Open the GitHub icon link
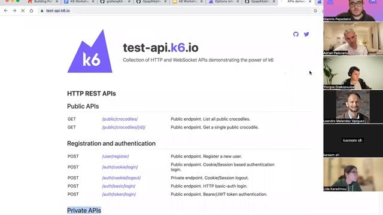The width and height of the screenshot is (383, 215). coord(296,34)
